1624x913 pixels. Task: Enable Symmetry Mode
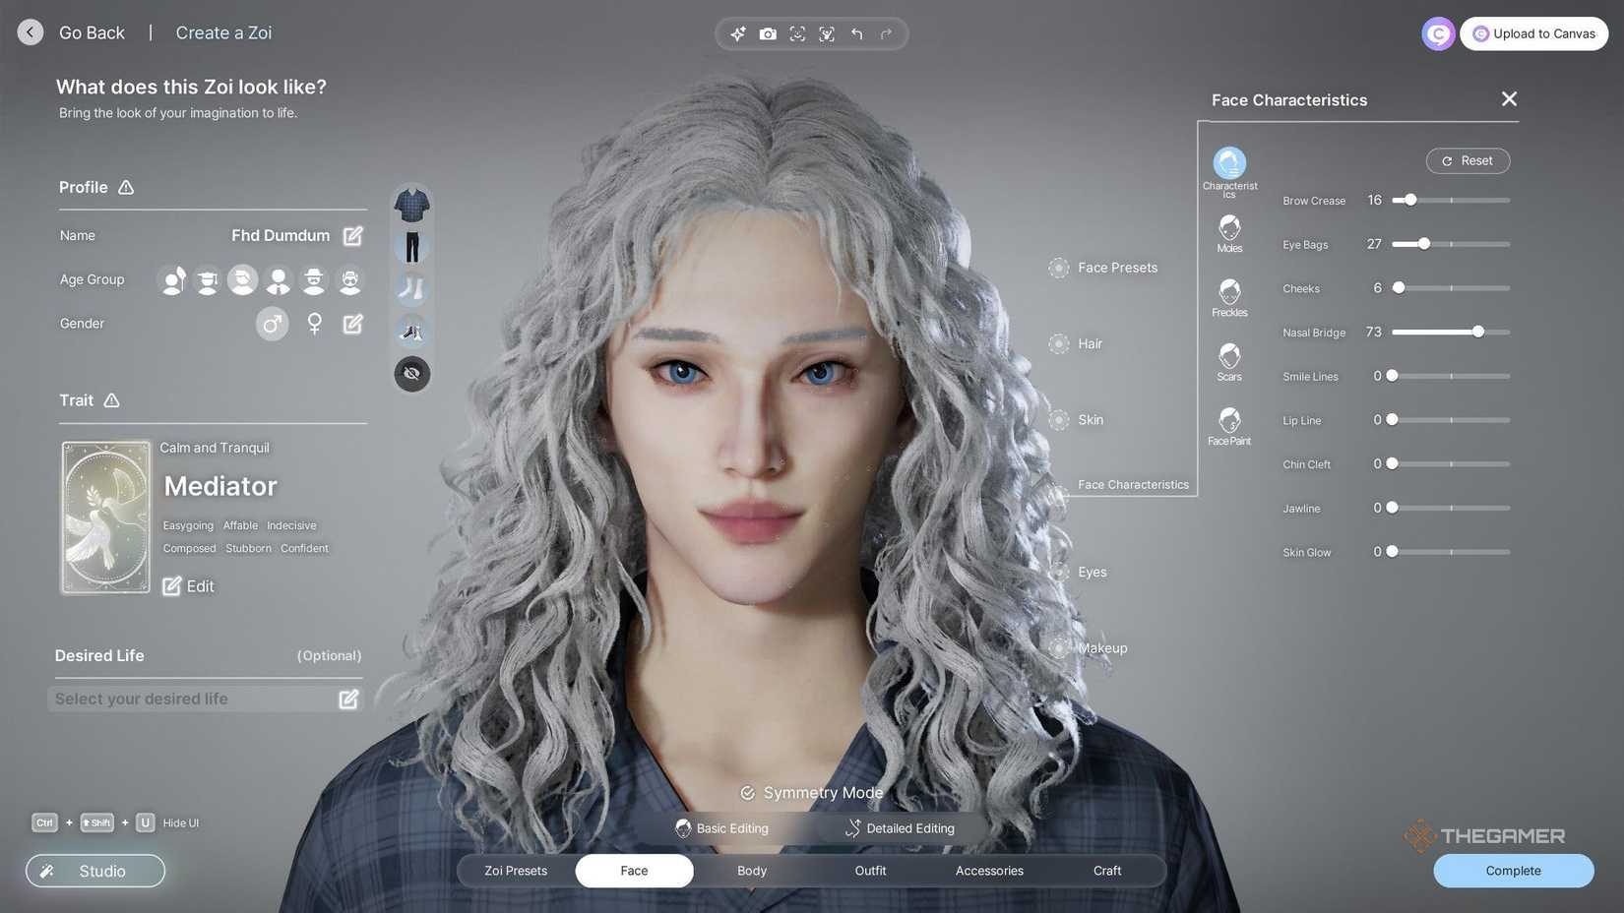click(x=810, y=792)
